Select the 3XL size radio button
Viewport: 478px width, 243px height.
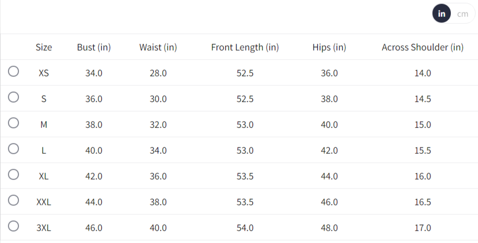coord(14,227)
